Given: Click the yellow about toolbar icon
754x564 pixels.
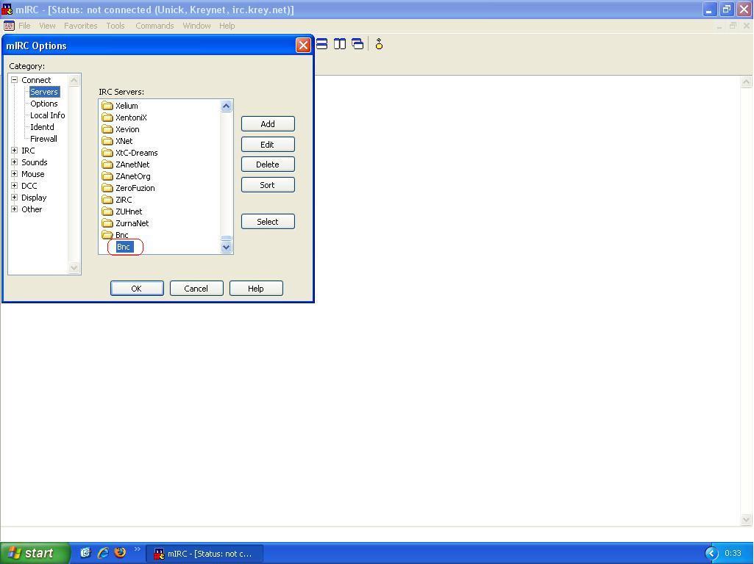Looking at the screenshot, I should pyautogui.click(x=379, y=44).
